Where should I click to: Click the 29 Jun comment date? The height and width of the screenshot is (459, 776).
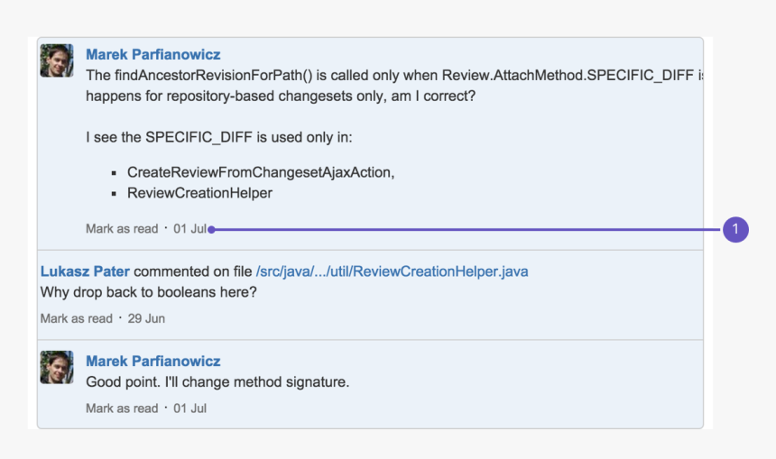[x=146, y=318]
